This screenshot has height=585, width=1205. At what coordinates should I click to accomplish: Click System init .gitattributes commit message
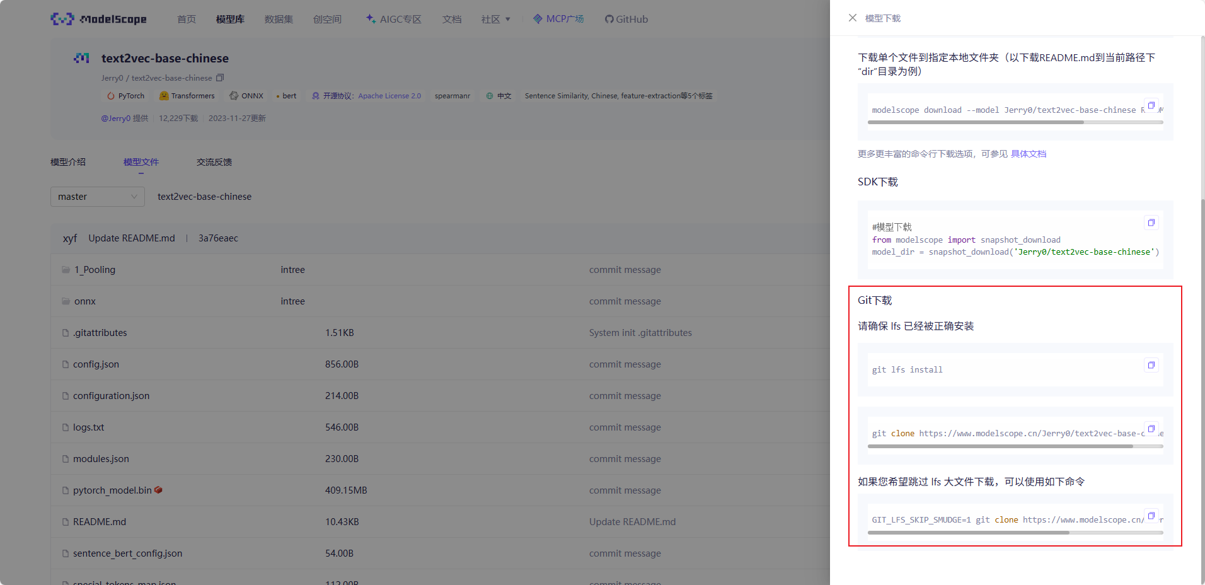click(x=640, y=333)
